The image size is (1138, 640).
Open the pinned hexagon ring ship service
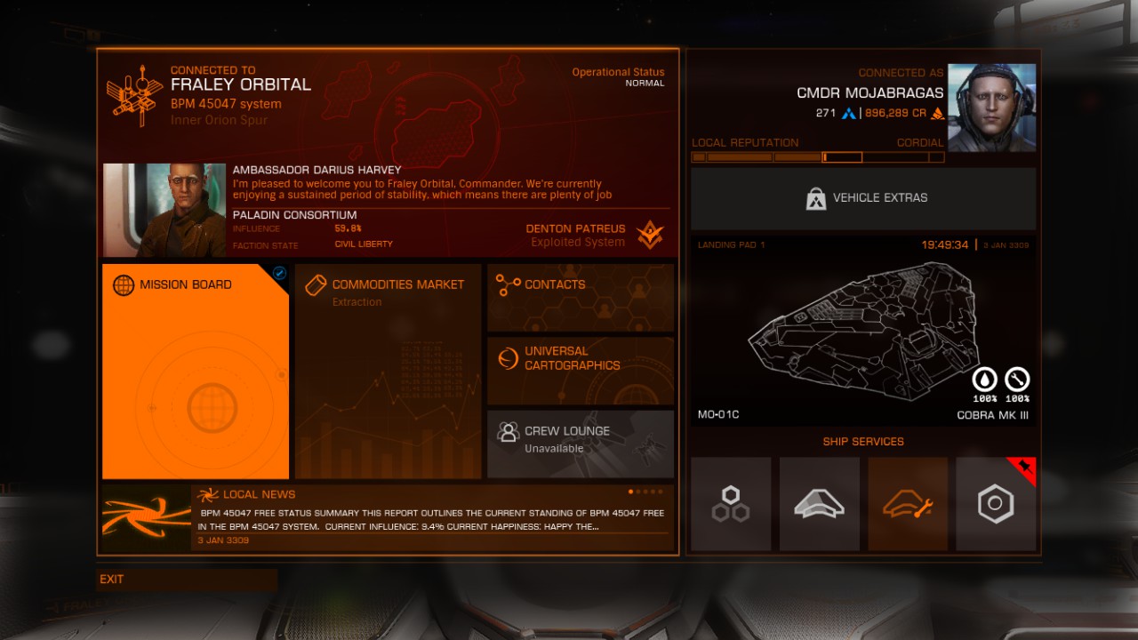tap(996, 504)
